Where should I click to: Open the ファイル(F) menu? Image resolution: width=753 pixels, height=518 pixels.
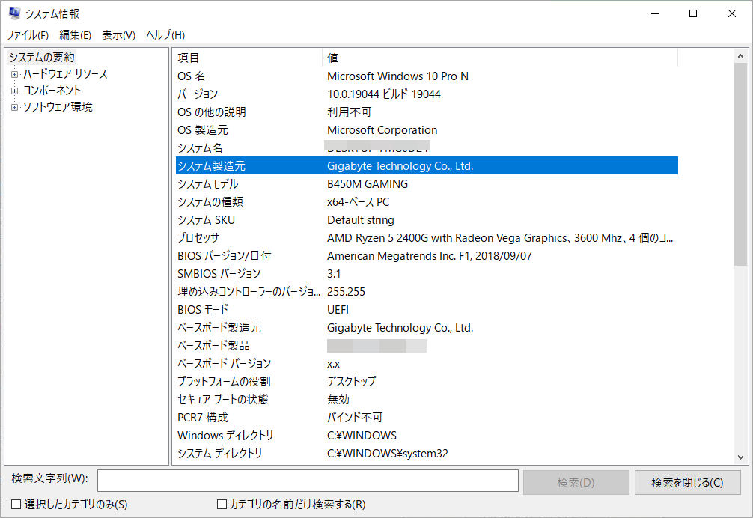point(28,35)
